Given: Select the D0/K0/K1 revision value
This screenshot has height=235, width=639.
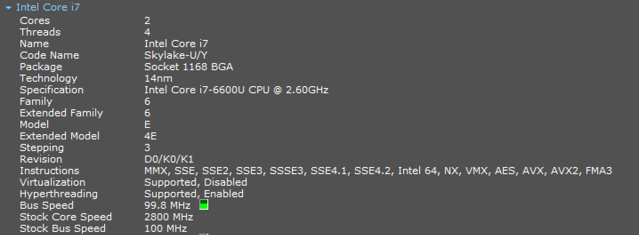Looking at the screenshot, I should click(169, 159).
